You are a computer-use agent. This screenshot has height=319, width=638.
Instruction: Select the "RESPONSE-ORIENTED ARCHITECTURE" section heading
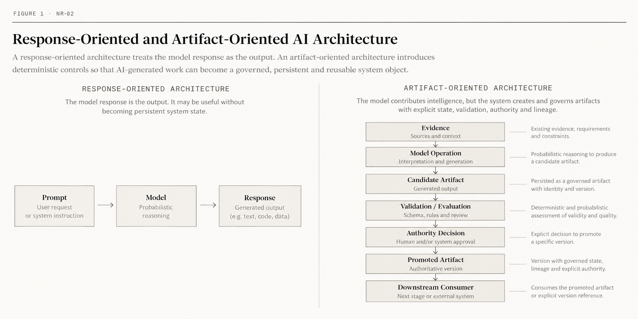[x=156, y=89]
